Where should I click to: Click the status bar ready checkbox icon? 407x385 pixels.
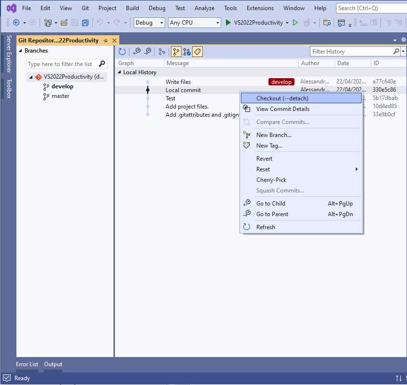click(x=7, y=378)
